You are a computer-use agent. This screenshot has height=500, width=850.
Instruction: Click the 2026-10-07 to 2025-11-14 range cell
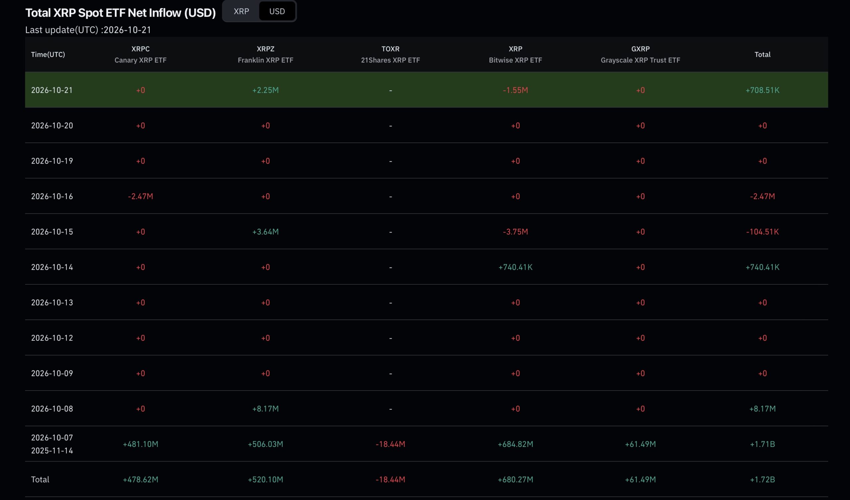click(x=52, y=444)
